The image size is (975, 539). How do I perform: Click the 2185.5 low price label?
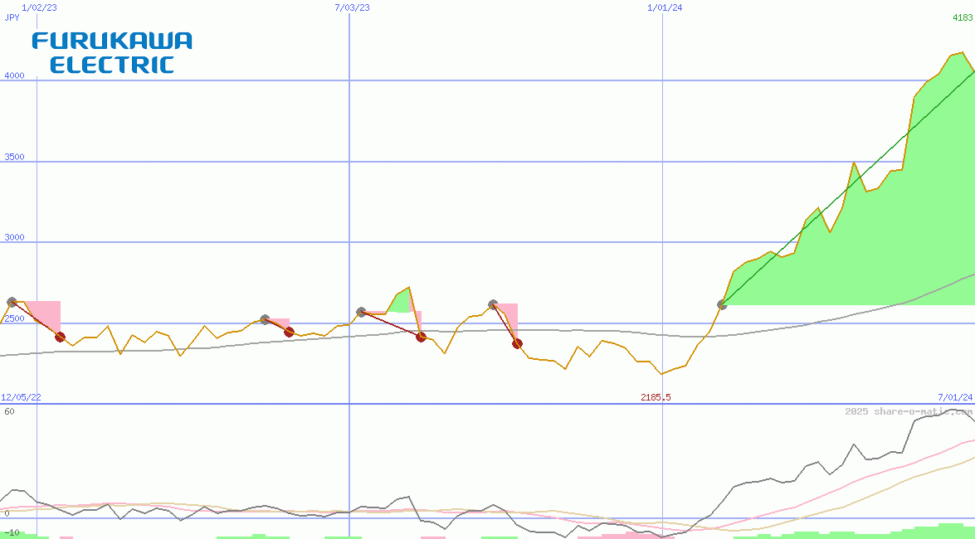pos(656,398)
